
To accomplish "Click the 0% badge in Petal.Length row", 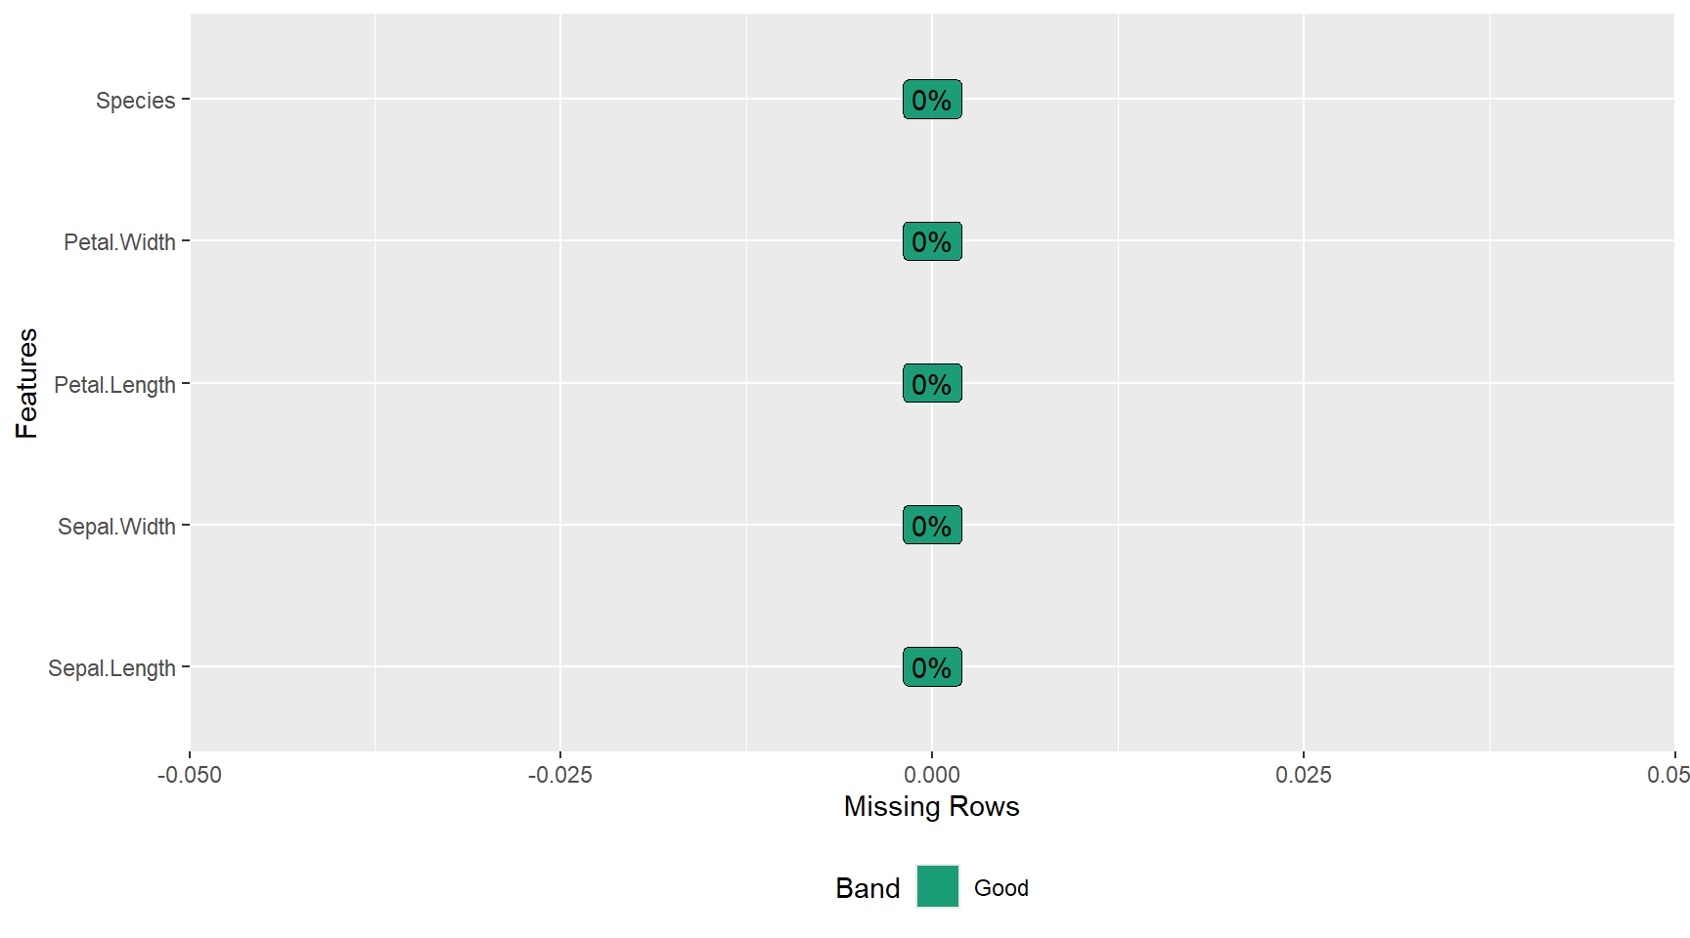I will coord(932,384).
